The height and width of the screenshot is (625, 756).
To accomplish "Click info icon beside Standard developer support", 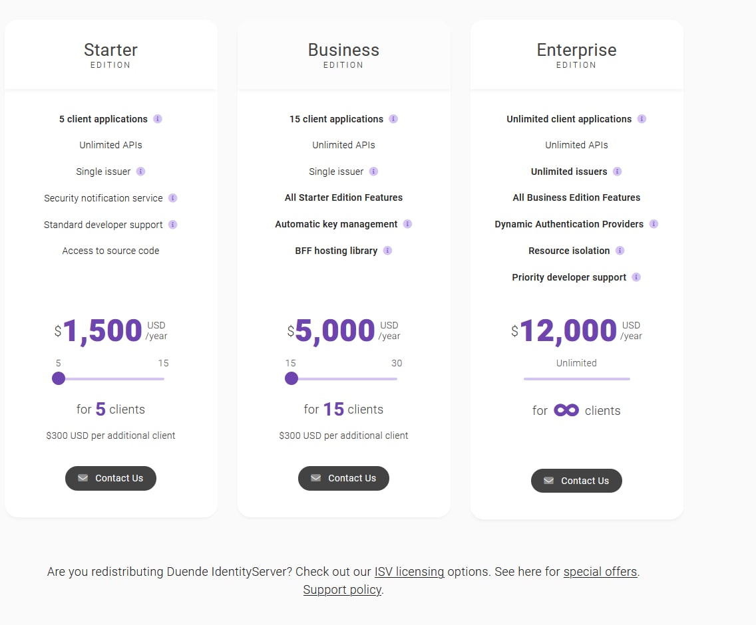I will pyautogui.click(x=173, y=225).
